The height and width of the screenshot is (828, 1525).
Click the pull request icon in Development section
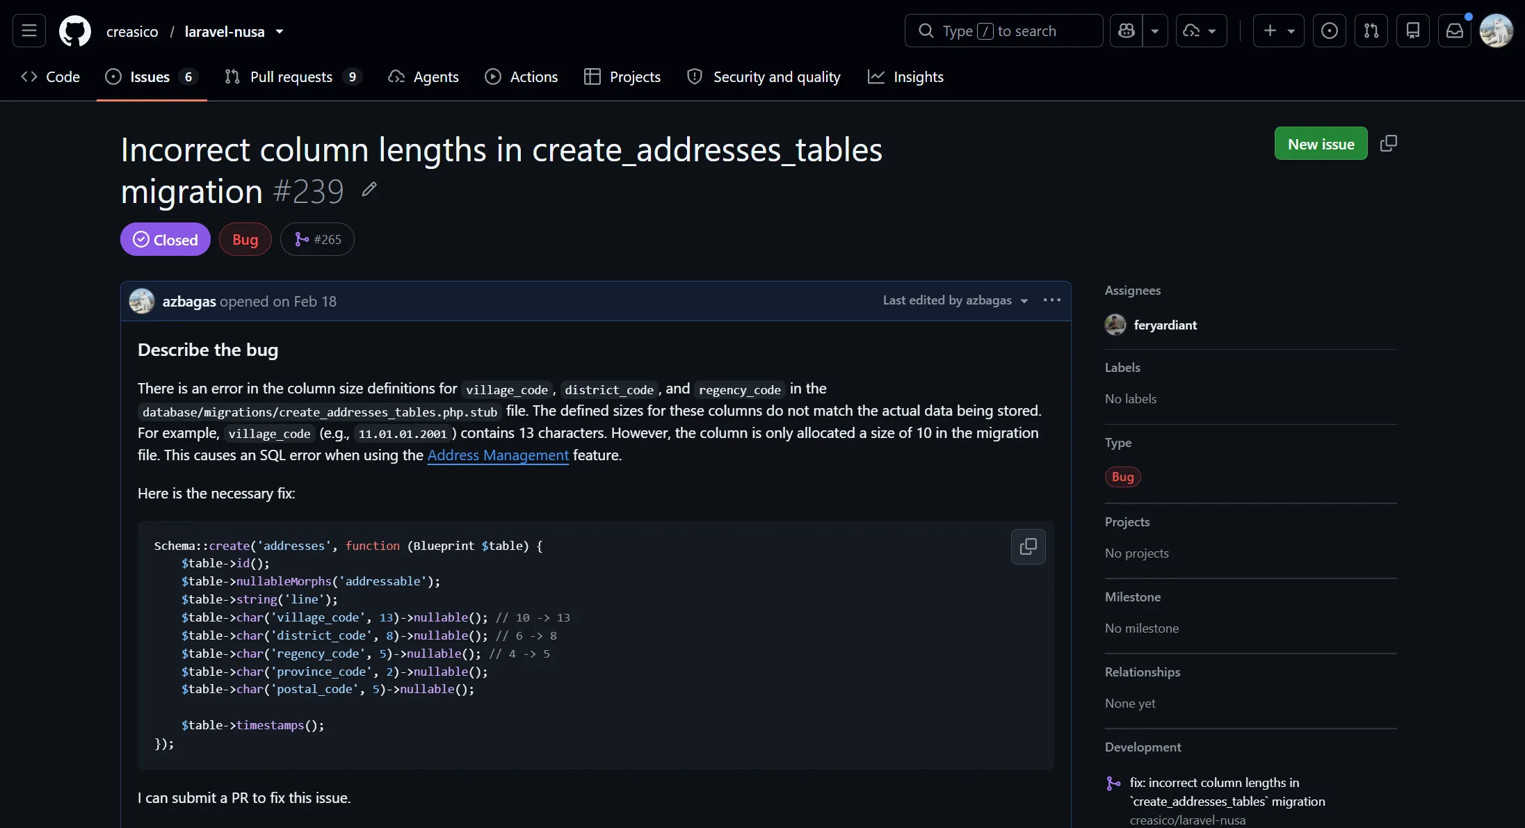[x=1113, y=784]
